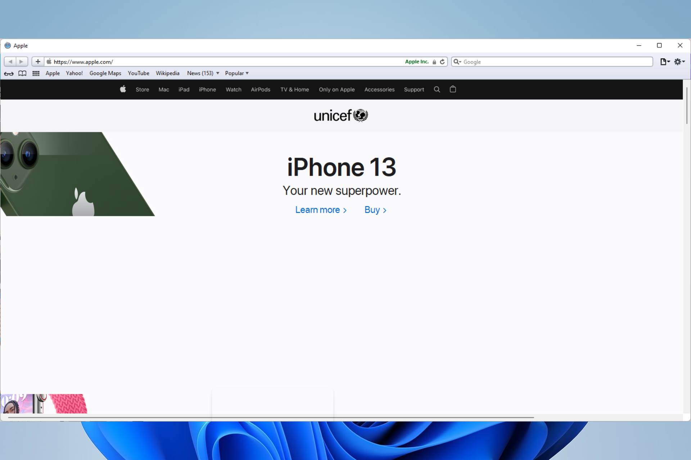Click the add bookmark plus button
Image resolution: width=691 pixels, height=460 pixels.
pos(38,62)
